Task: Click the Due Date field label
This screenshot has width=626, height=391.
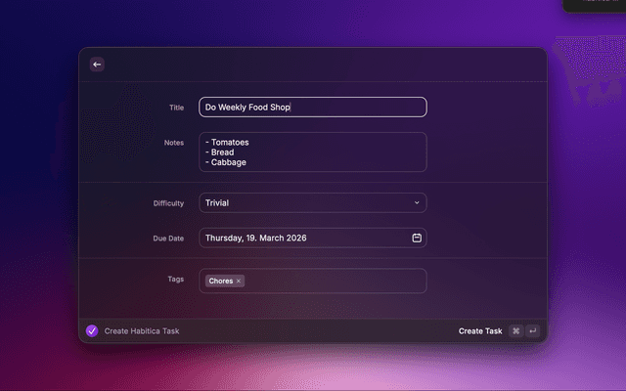Action: (168, 238)
